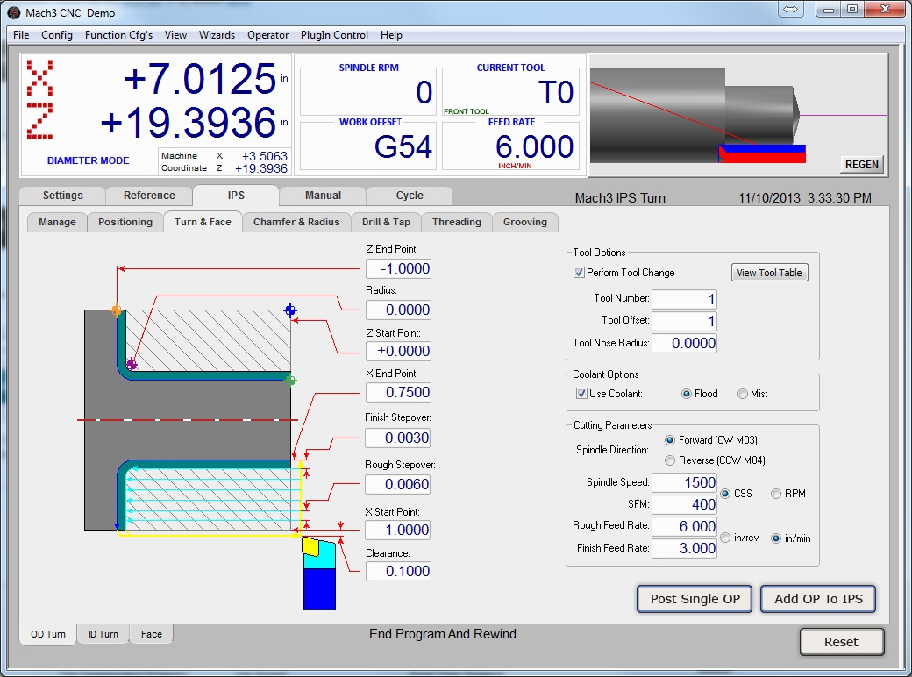Open the View menu
The width and height of the screenshot is (912, 677).
175,35
